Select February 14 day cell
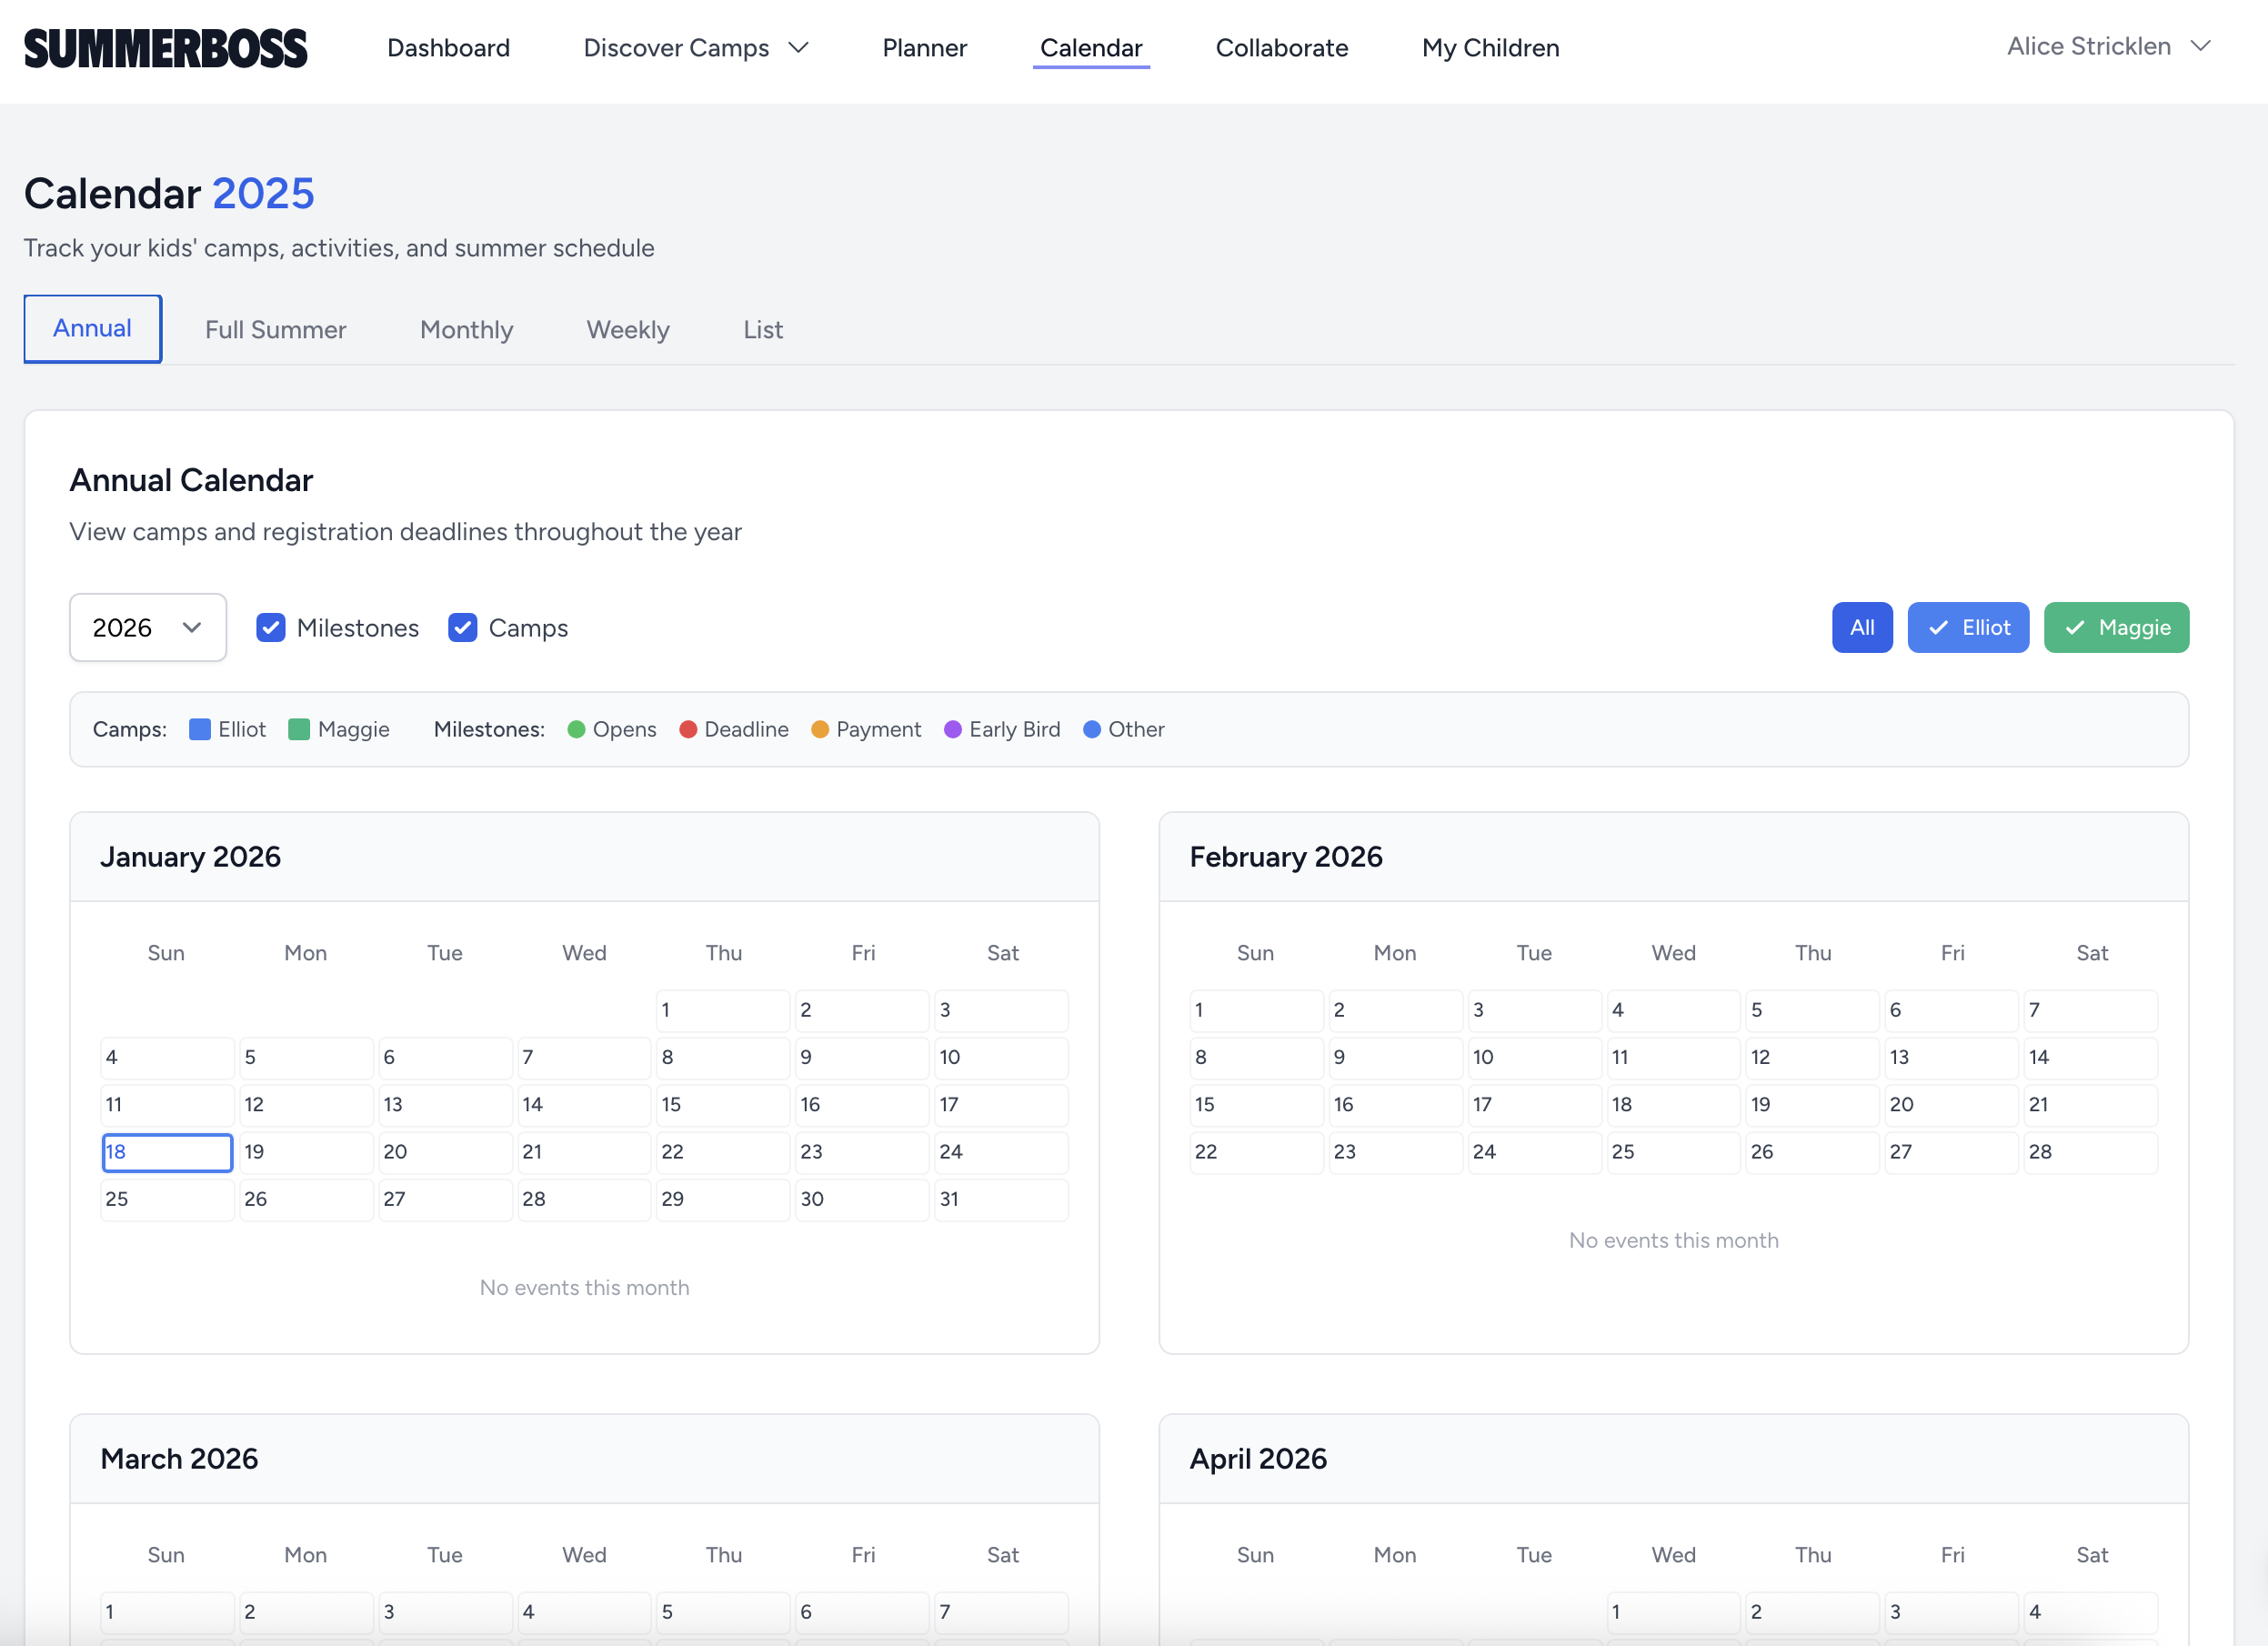Viewport: 2268px width, 1646px height. click(2090, 1057)
